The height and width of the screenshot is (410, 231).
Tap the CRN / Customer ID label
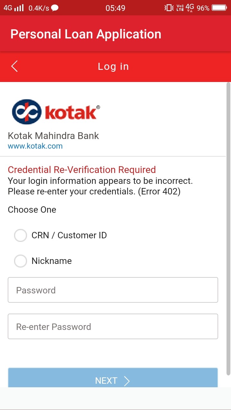69,235
